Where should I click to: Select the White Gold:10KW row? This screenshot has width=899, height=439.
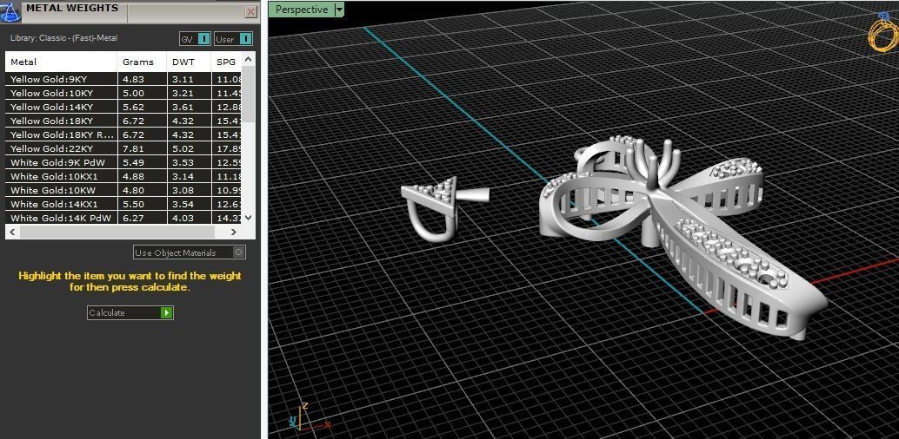[123, 190]
